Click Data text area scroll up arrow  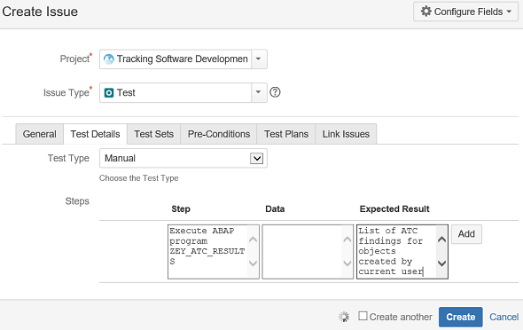[347, 240]
